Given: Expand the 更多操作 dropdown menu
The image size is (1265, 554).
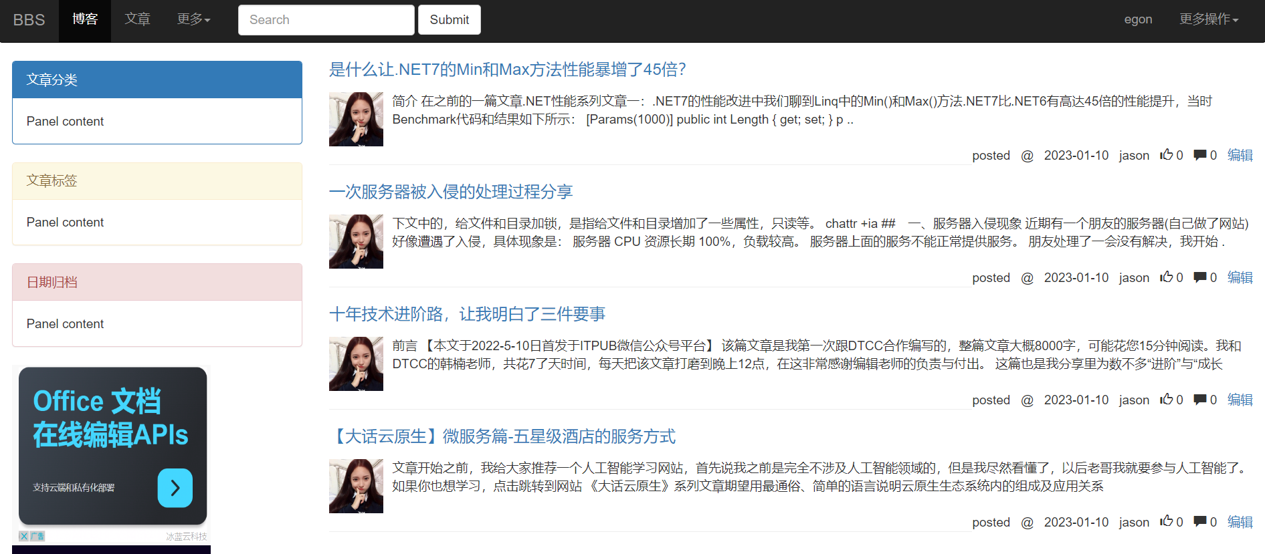Looking at the screenshot, I should click(1209, 19).
